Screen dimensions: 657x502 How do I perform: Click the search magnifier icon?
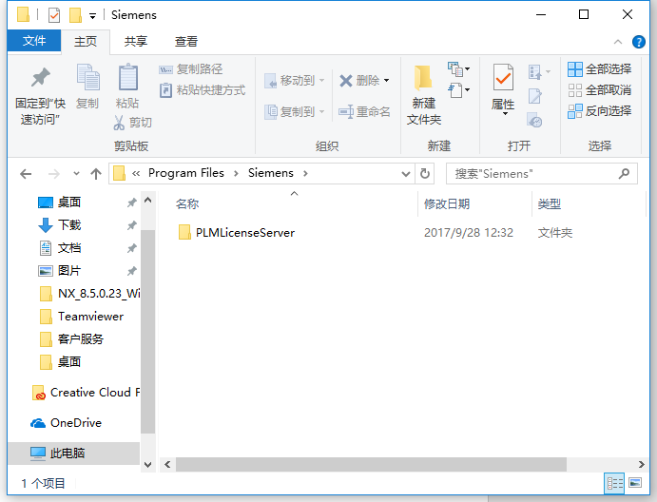624,173
